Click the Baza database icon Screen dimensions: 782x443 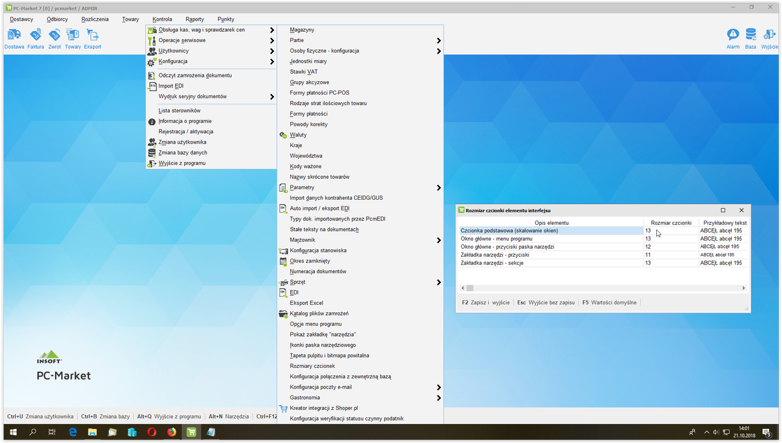tap(750, 38)
